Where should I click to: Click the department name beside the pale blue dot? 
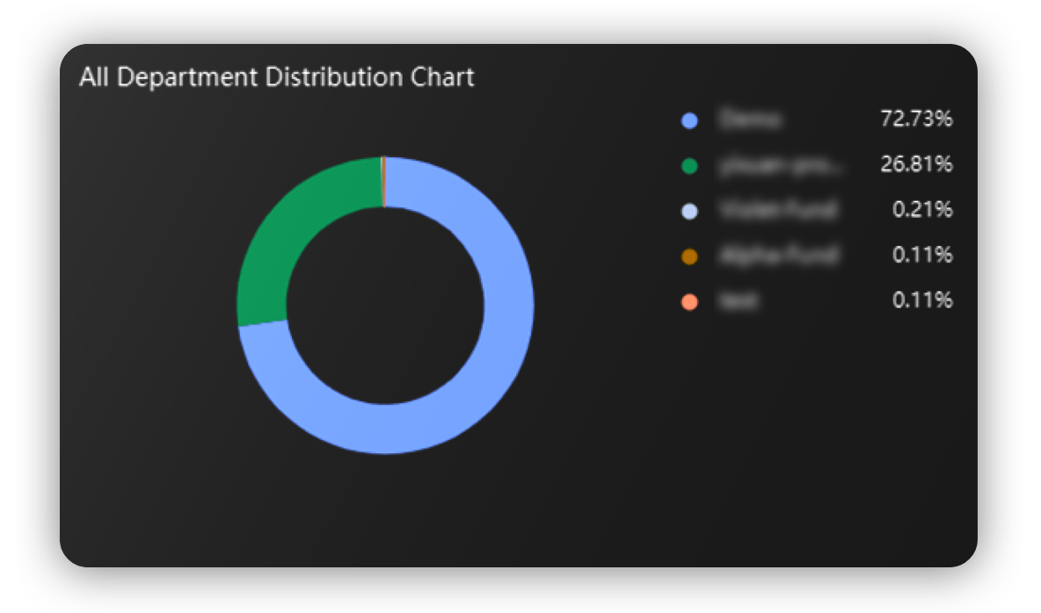tap(777, 210)
